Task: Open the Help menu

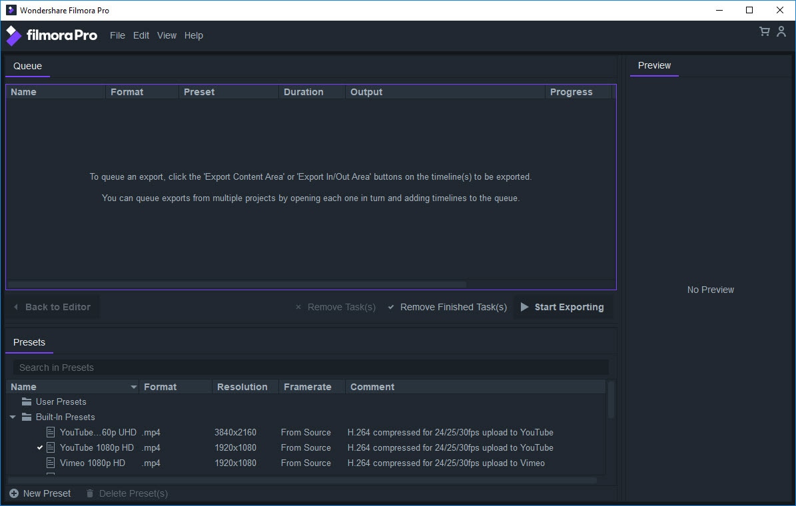Action: point(193,35)
